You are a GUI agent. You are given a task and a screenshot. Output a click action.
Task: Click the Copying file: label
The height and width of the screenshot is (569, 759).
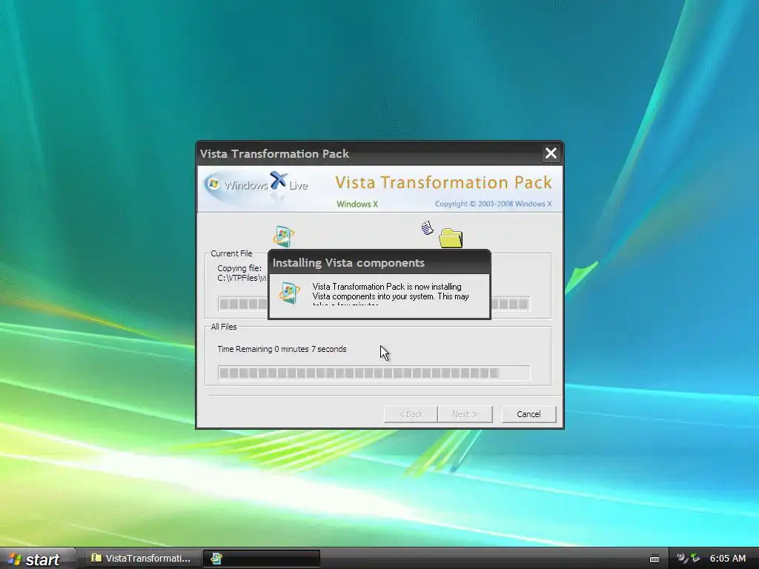239,268
